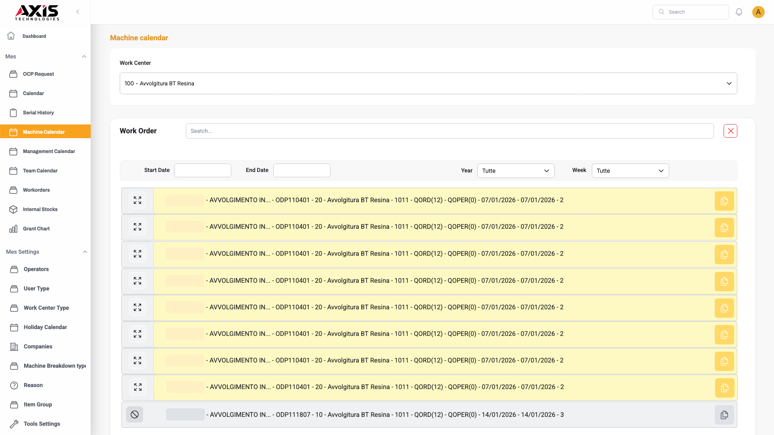774x435 pixels.
Task: Click the Start Date field
Action: (202, 170)
